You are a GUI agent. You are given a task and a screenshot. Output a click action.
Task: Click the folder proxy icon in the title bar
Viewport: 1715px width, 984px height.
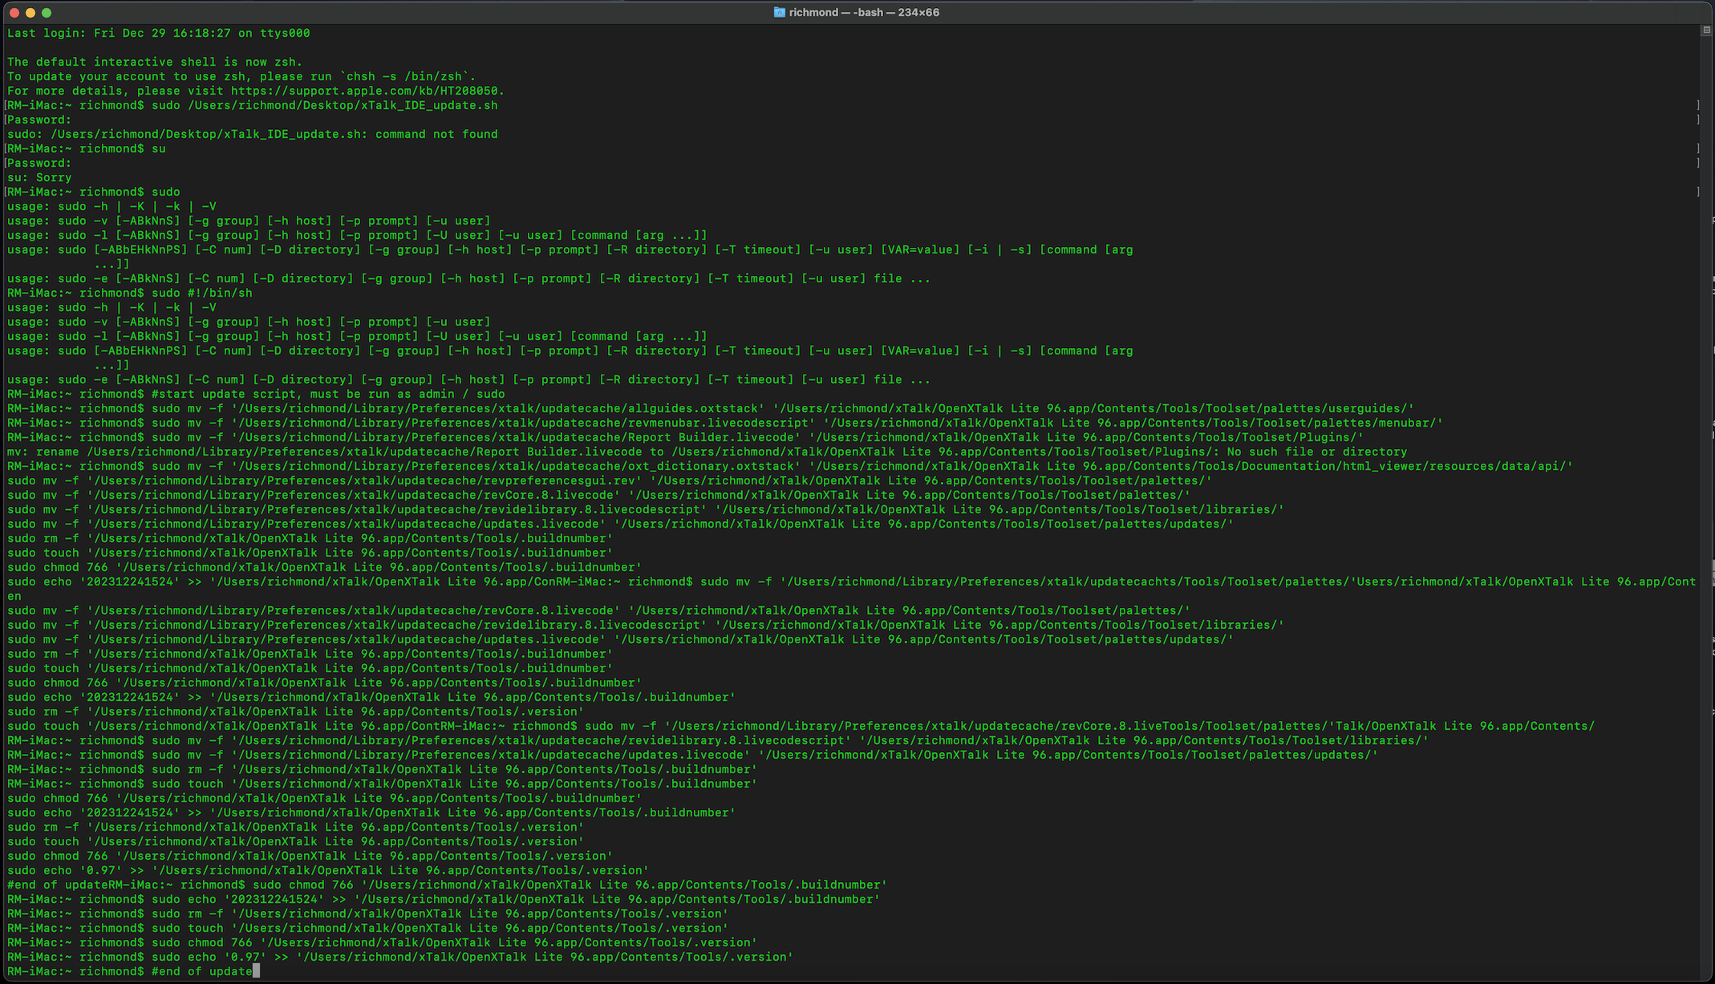(x=778, y=12)
